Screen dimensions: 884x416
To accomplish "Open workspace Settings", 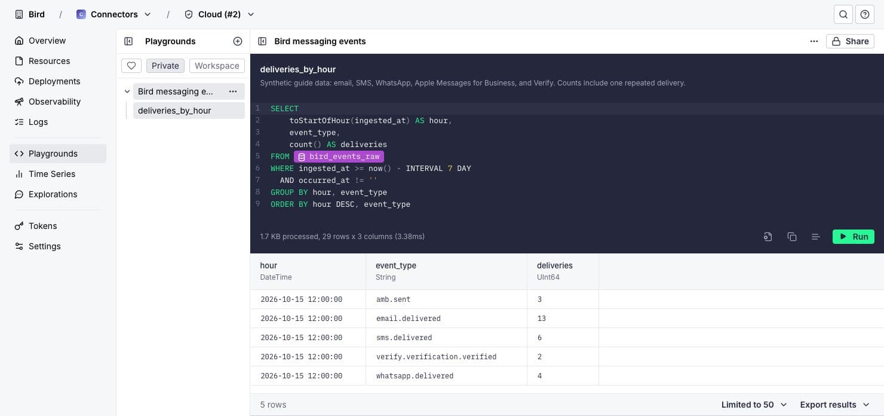I will pos(58,246).
